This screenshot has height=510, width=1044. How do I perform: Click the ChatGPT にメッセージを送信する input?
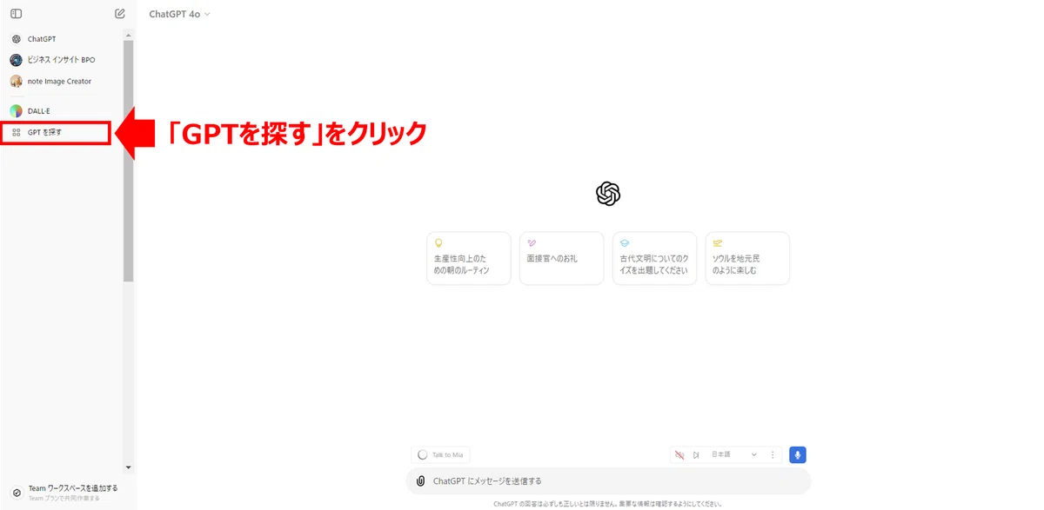point(608,480)
